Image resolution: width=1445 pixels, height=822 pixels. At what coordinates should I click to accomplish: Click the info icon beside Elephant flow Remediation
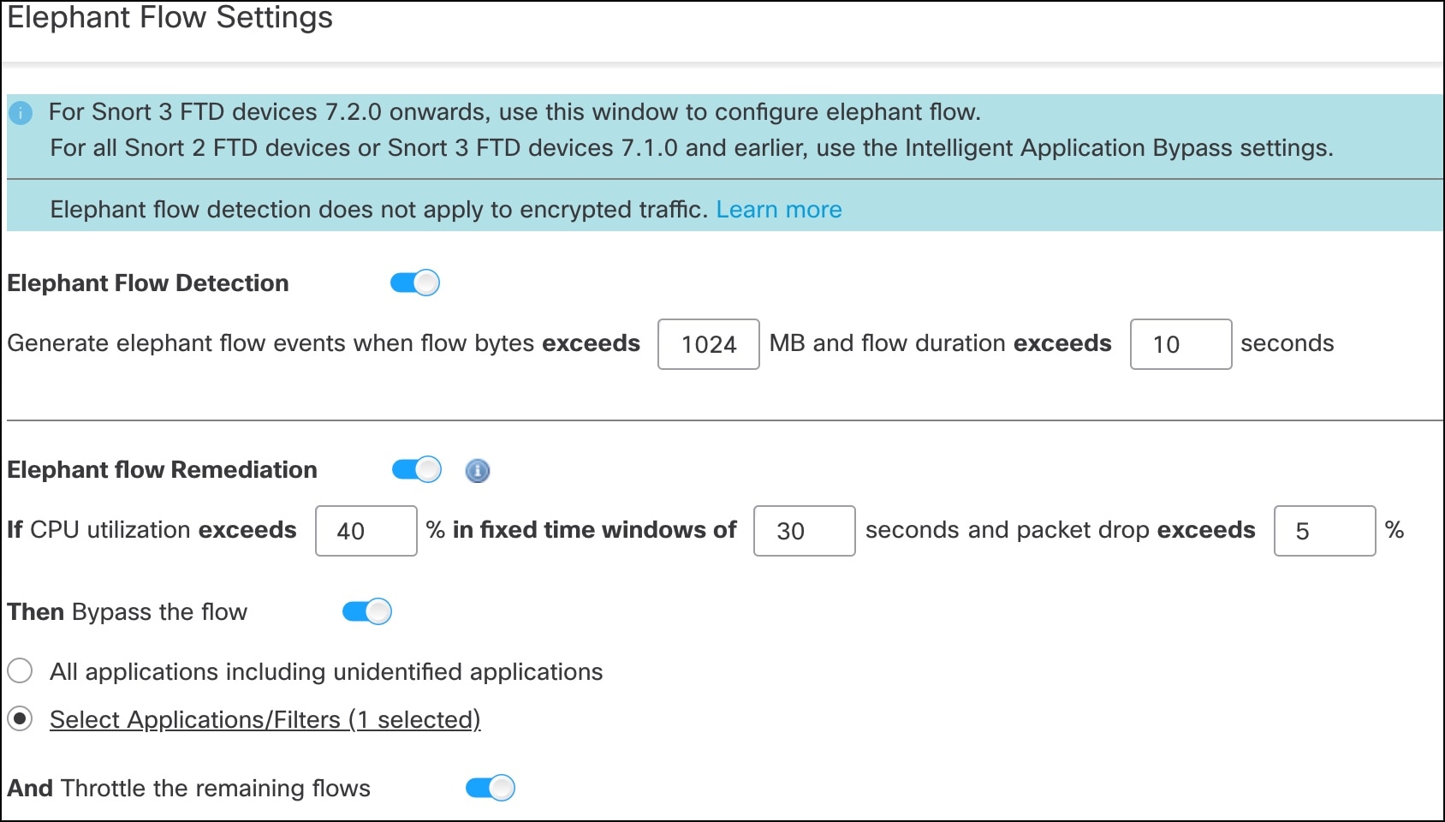[x=479, y=471]
